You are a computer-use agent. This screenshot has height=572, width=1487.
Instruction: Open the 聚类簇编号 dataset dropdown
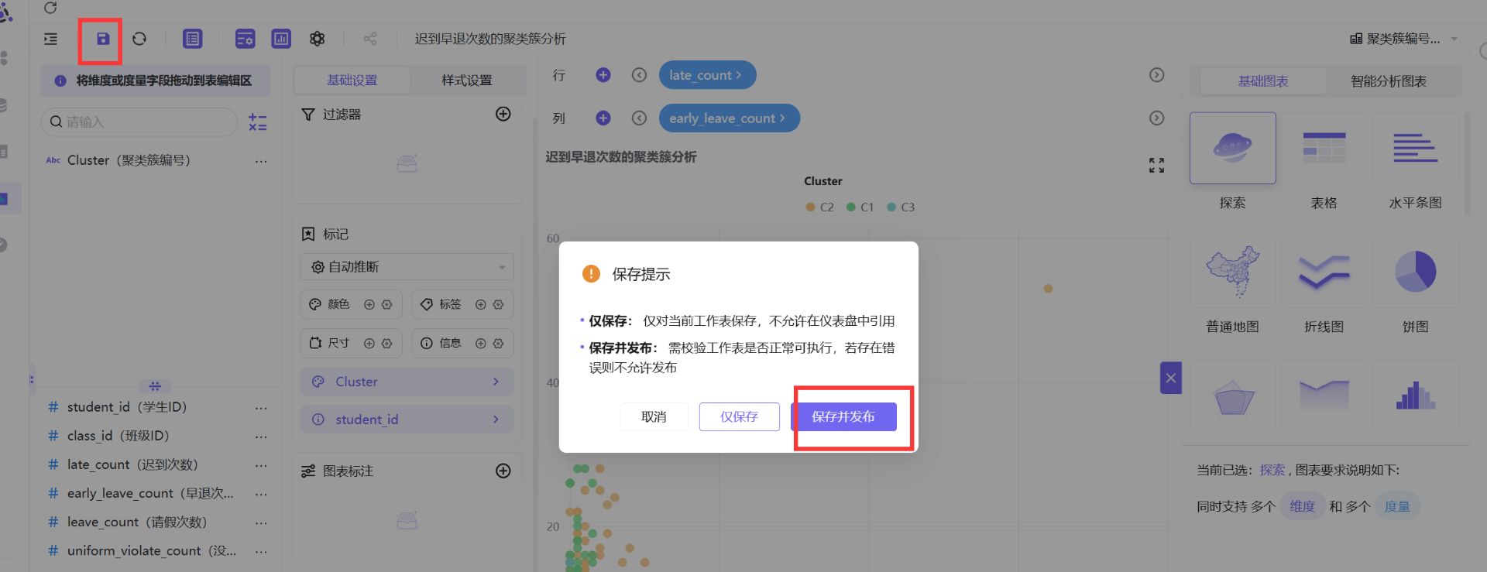(1403, 39)
